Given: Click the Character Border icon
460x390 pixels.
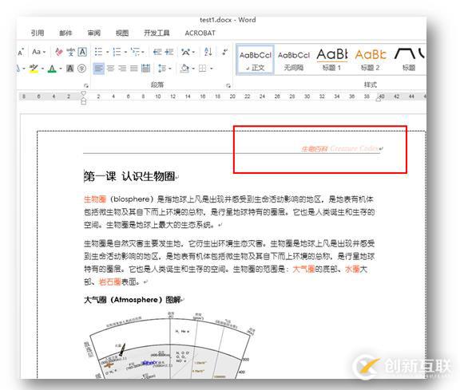Looking at the screenshot, I should [82, 52].
